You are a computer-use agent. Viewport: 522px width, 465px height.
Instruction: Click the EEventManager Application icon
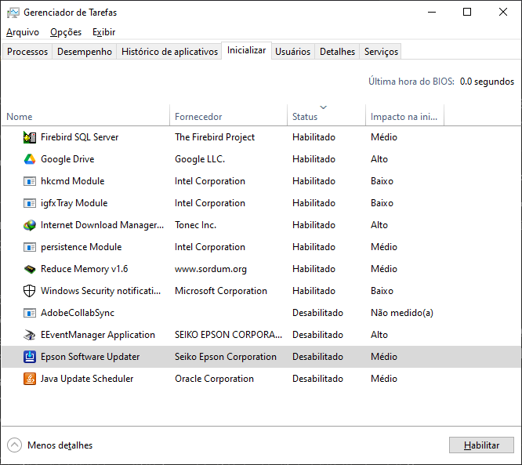[x=30, y=335]
